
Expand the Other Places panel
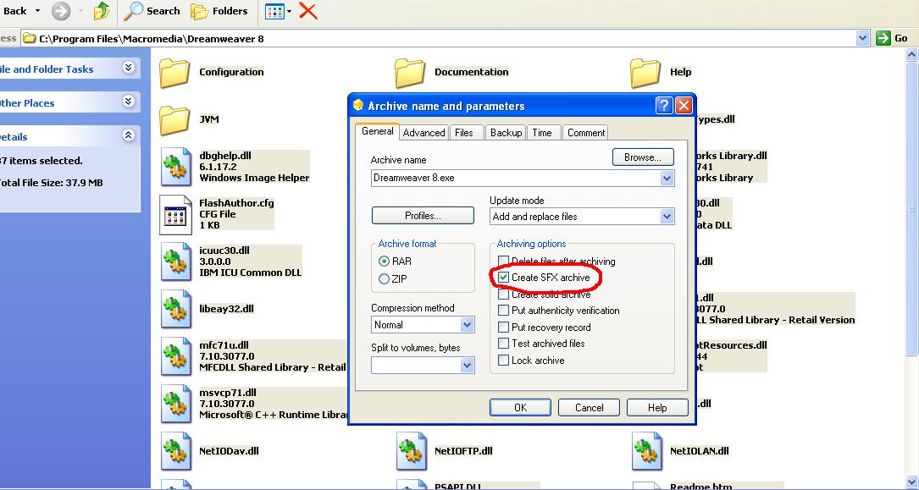(129, 102)
